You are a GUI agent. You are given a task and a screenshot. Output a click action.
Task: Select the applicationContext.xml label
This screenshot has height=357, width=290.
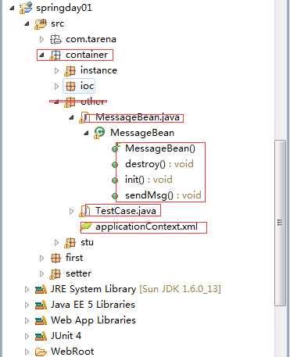[x=147, y=227]
